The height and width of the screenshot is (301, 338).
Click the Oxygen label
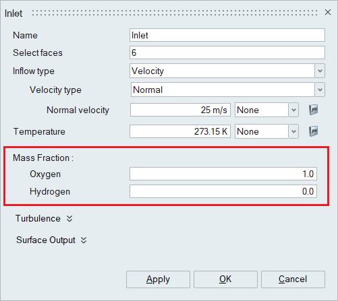coord(45,174)
